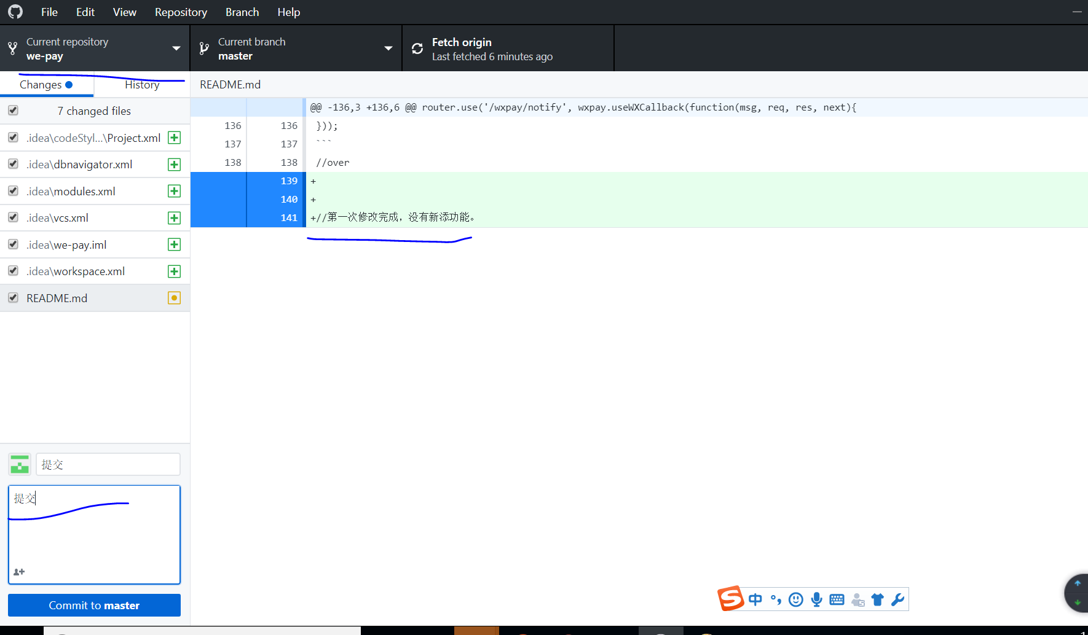Click the punctuation mode icon on Sogou toolbar
The image size is (1088, 635).
click(776, 599)
